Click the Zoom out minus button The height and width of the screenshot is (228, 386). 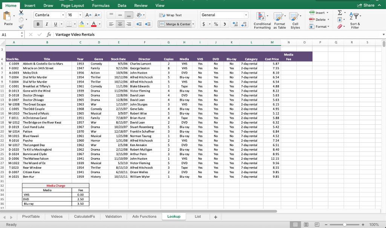point(326,225)
